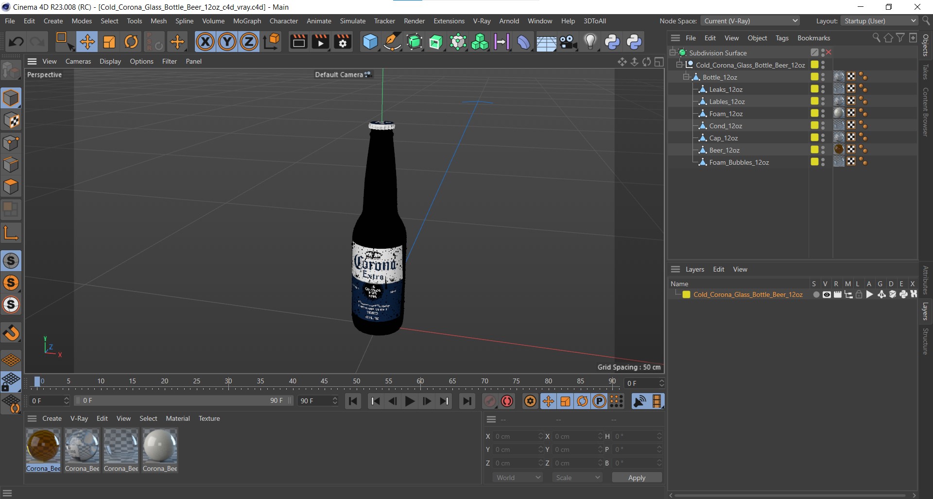Open the Node Space dropdown

point(750,21)
